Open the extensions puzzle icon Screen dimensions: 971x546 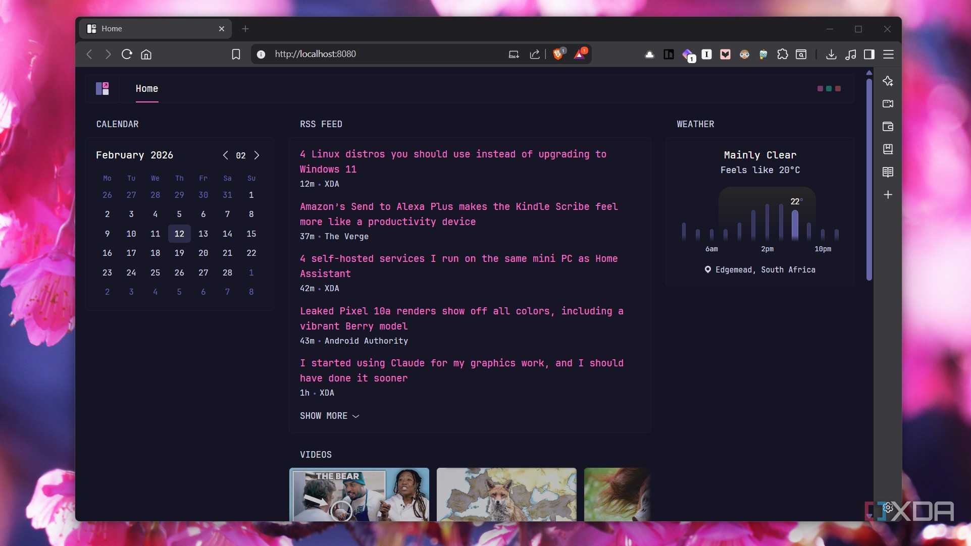coord(782,54)
